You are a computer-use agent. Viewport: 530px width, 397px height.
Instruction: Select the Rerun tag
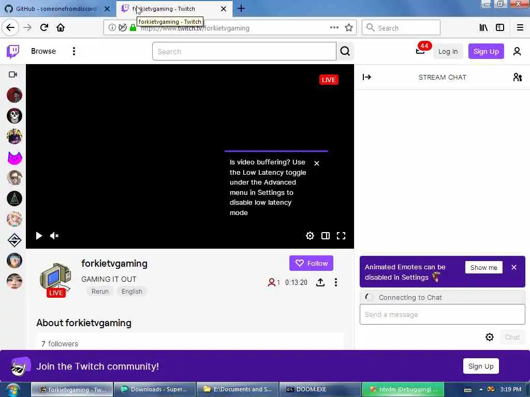point(100,292)
